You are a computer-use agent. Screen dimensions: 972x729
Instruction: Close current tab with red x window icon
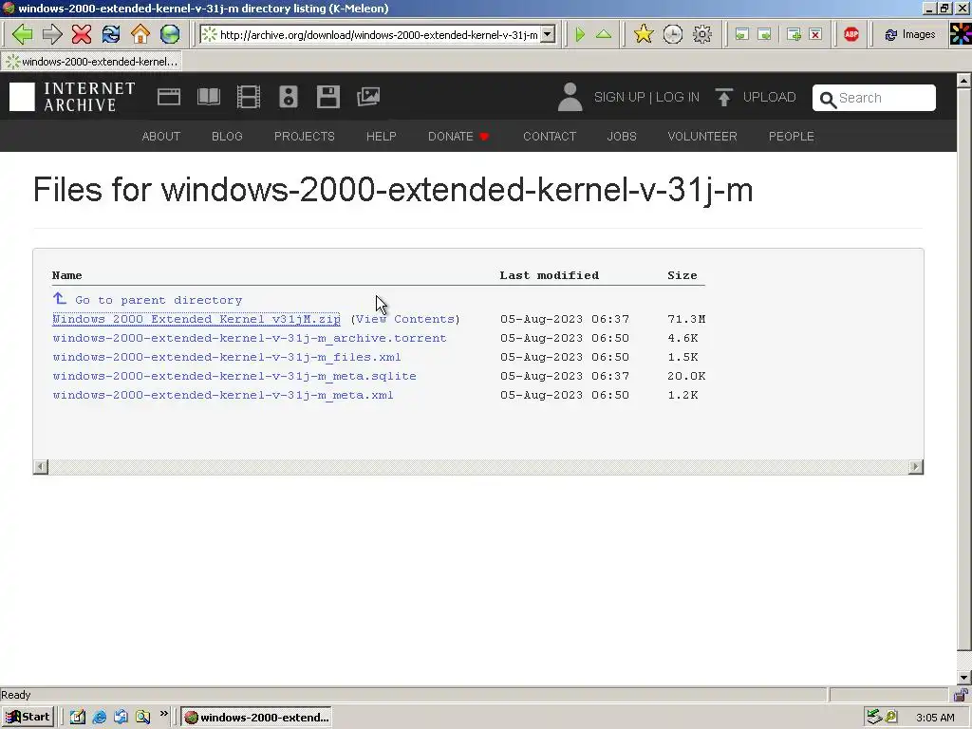815,35
